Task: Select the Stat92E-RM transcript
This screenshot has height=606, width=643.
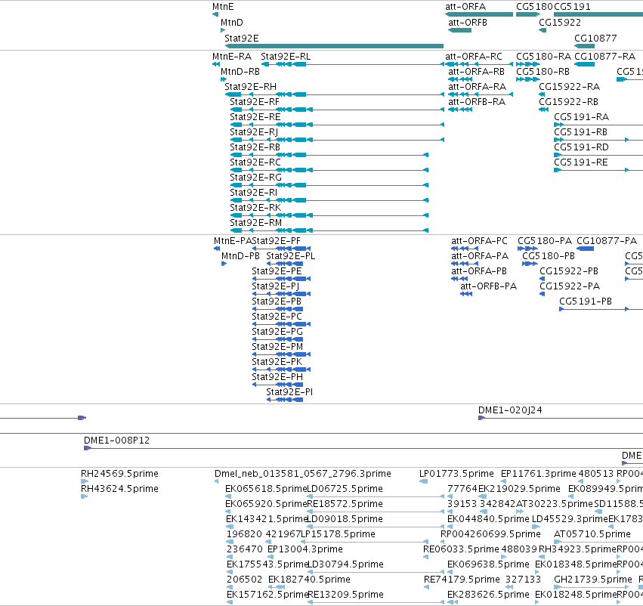Action: click(329, 230)
